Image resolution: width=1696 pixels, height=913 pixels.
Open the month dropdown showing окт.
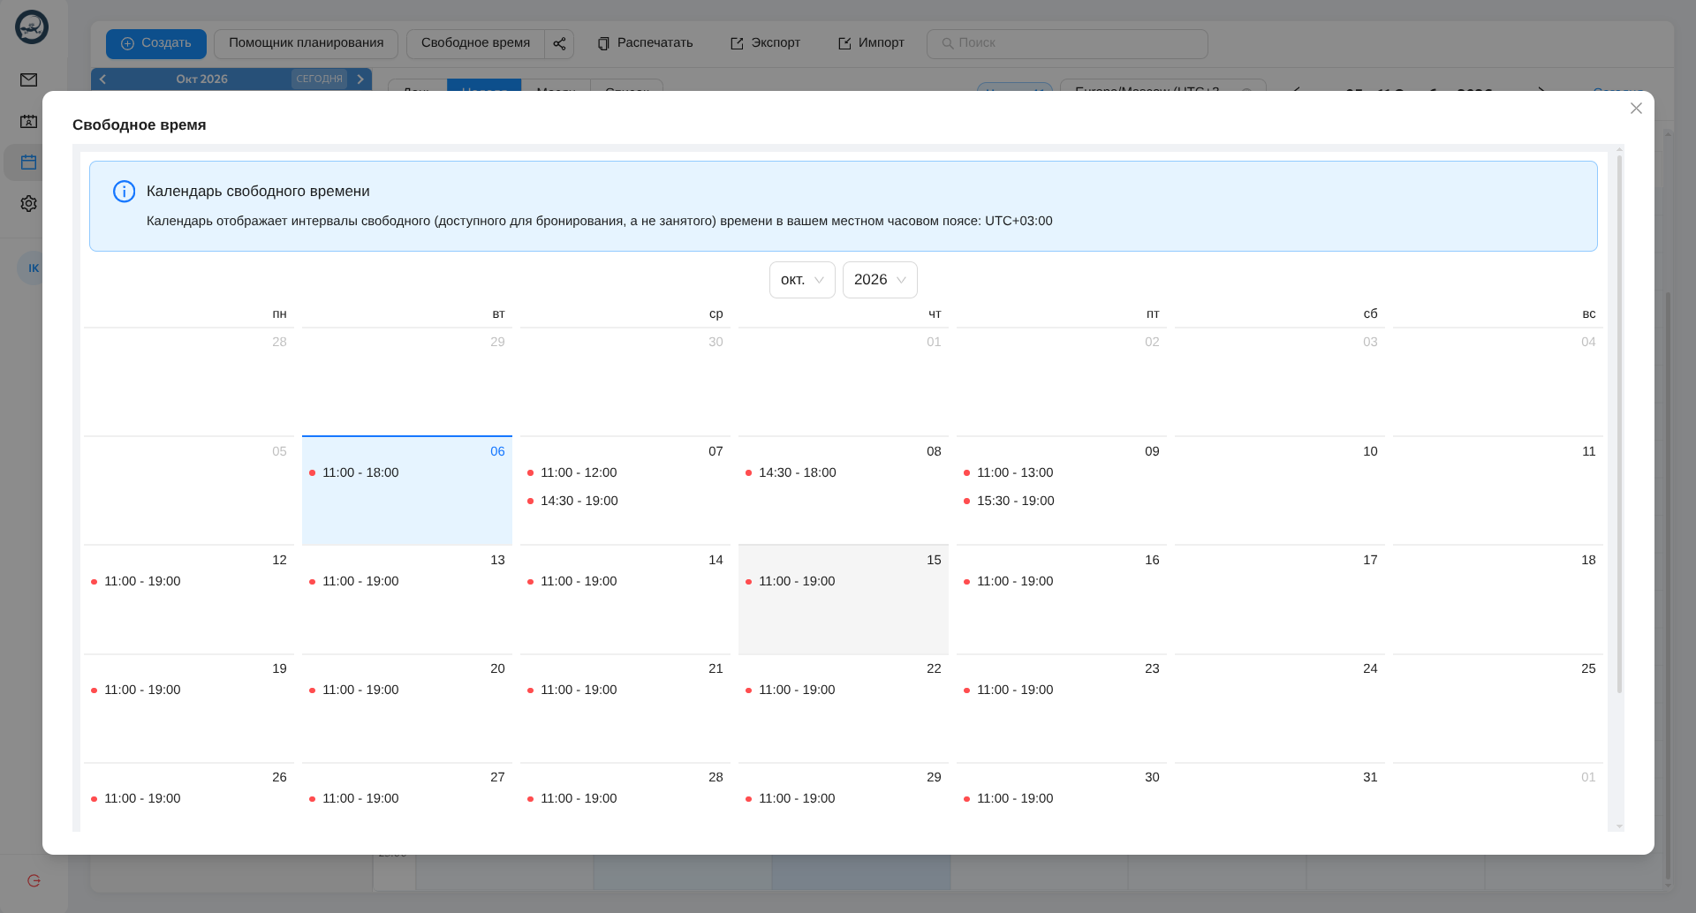802,280
